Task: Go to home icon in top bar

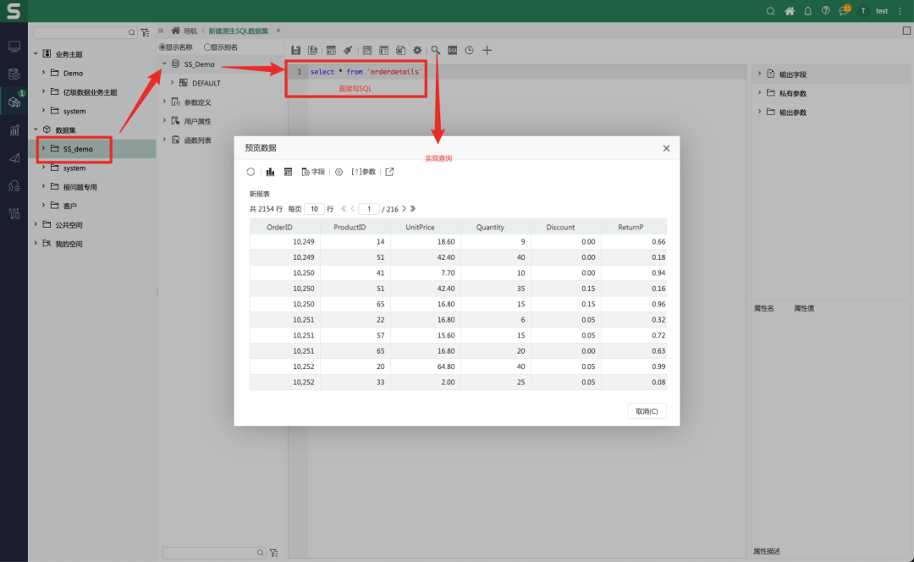Action: [790, 11]
